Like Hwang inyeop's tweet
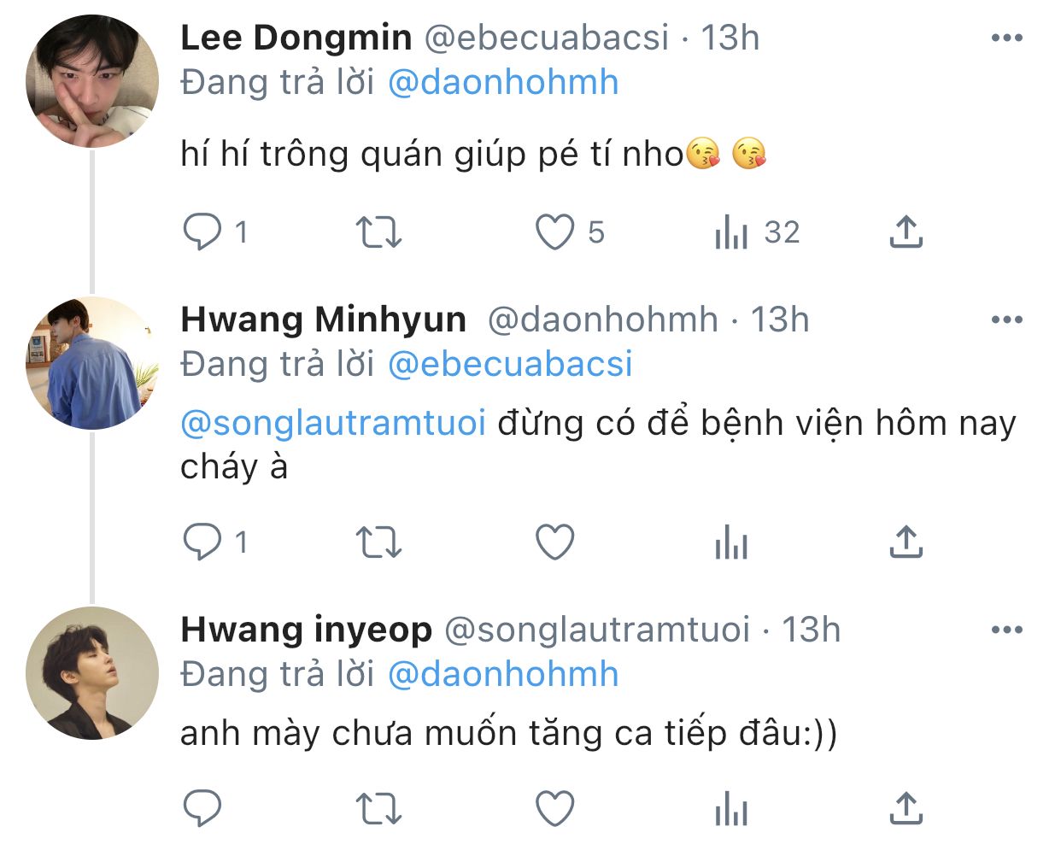 [555, 808]
